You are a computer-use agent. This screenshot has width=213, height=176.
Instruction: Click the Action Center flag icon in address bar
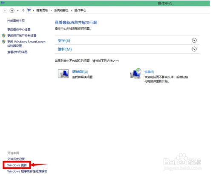click(x=29, y=10)
